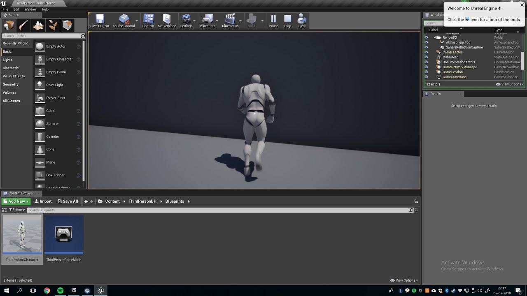Toggle visibility of GameSession
This screenshot has width=527, height=296.
pos(426,72)
